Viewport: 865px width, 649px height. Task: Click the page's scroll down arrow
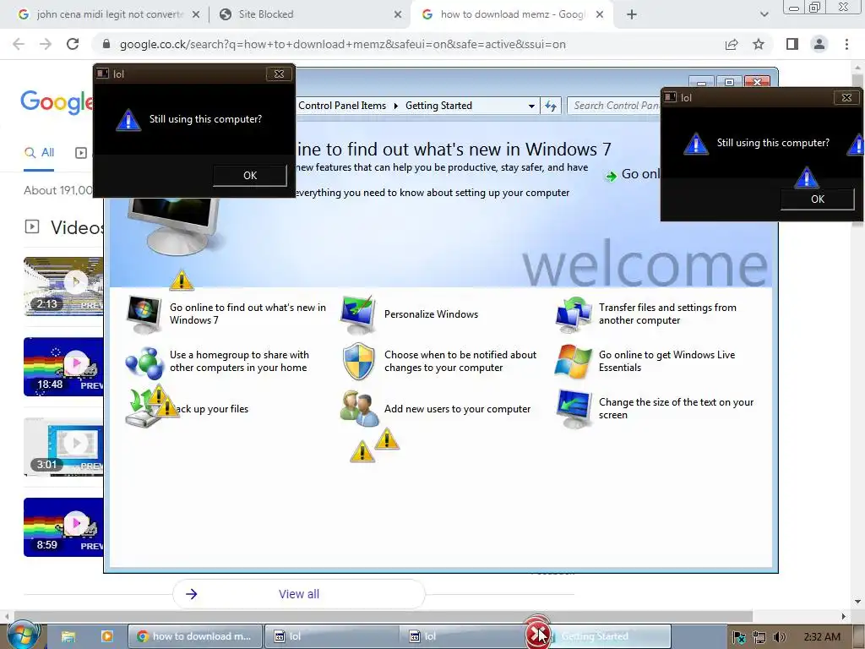pos(857,602)
